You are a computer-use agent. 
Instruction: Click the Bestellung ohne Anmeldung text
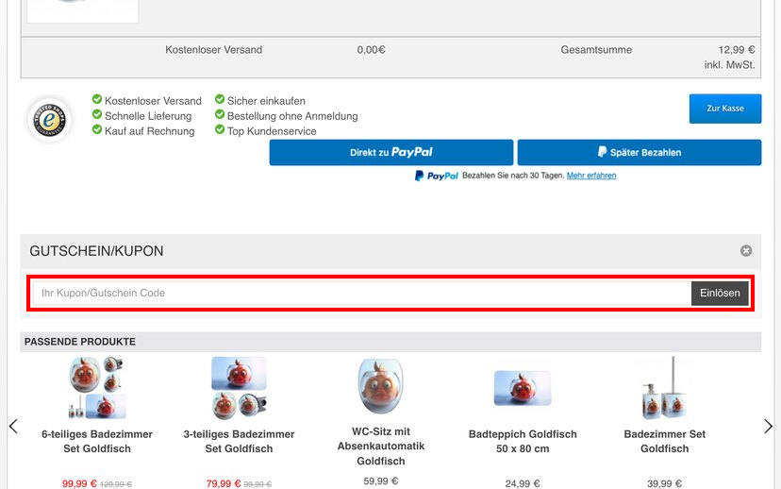[292, 116]
